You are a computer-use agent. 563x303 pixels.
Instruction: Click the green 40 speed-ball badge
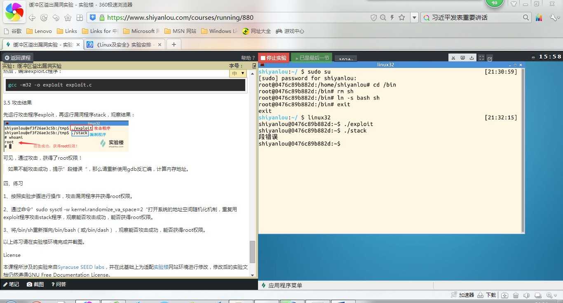tap(495, 3)
